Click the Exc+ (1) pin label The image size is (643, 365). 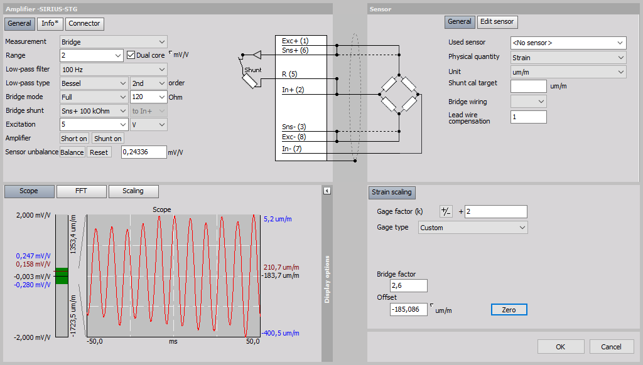295,41
